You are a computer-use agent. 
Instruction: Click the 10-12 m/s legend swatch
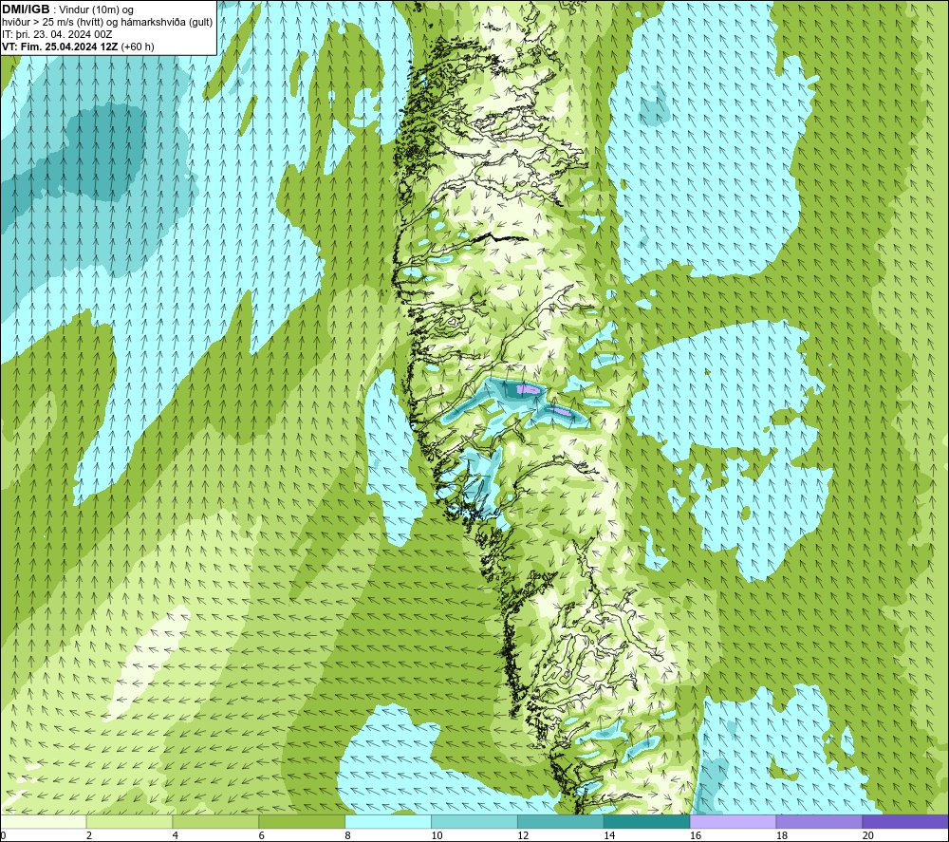(x=474, y=821)
